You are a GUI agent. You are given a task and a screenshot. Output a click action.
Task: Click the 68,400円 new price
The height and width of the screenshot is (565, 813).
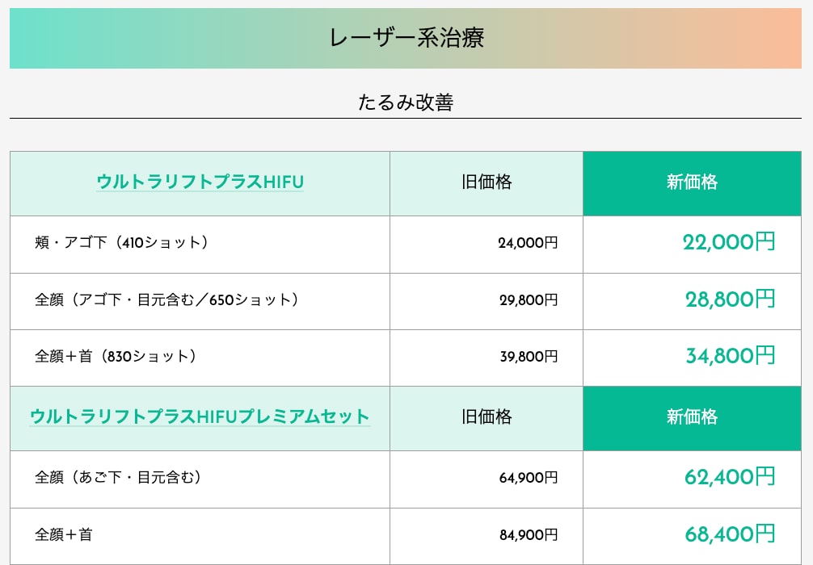(x=730, y=534)
